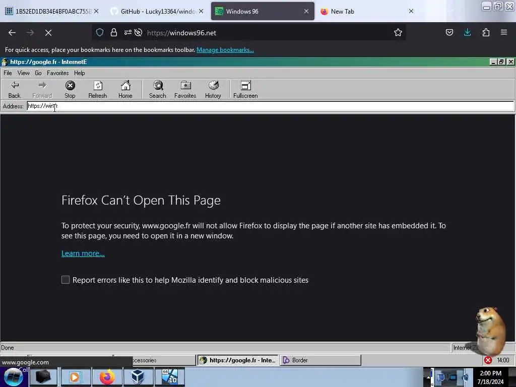516x387 pixels.
Task: Open the File menu in InternetE
Action: (8, 73)
